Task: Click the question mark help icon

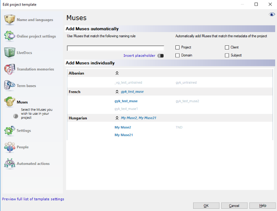Action: [x=16, y=116]
